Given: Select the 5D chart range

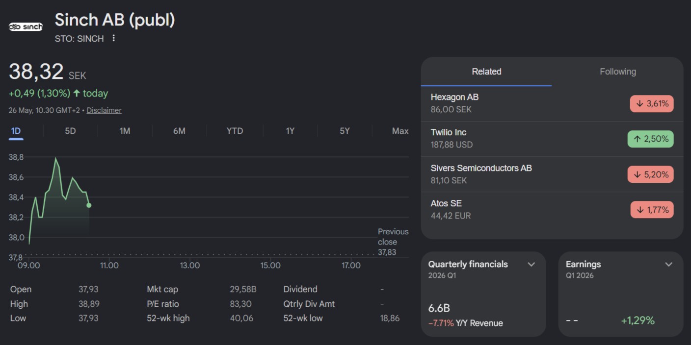Looking at the screenshot, I should coord(70,131).
